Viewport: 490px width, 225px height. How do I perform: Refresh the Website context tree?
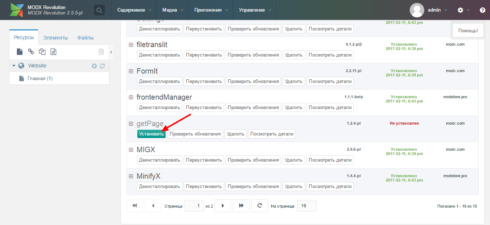tap(102, 66)
